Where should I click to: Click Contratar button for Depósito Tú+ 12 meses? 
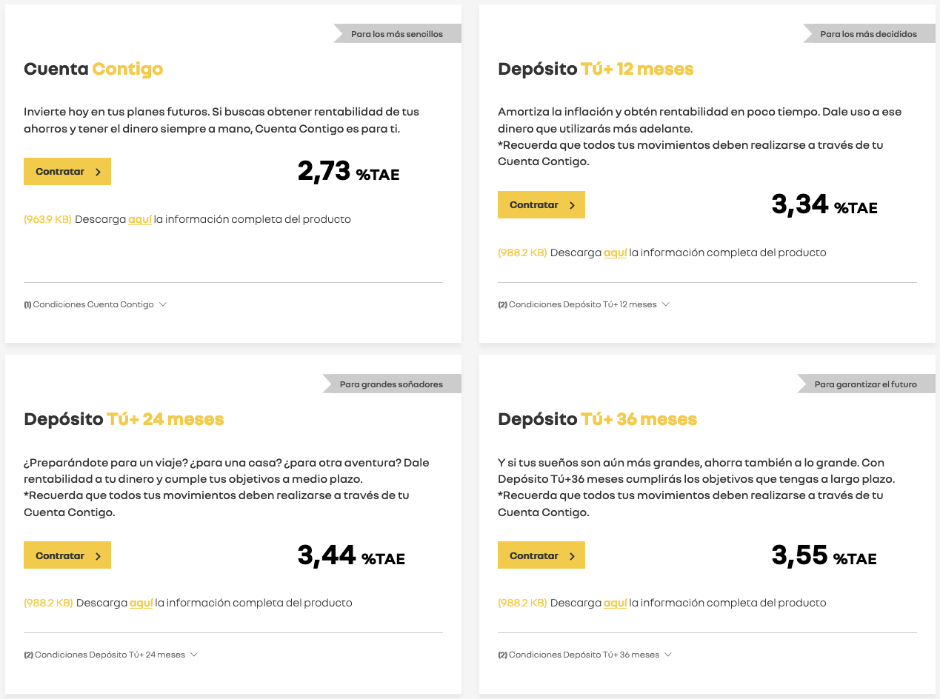click(541, 205)
